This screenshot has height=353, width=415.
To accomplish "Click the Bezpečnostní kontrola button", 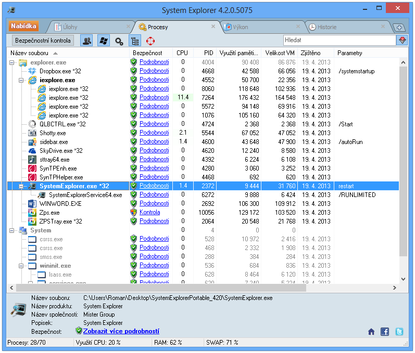I will (x=43, y=41).
